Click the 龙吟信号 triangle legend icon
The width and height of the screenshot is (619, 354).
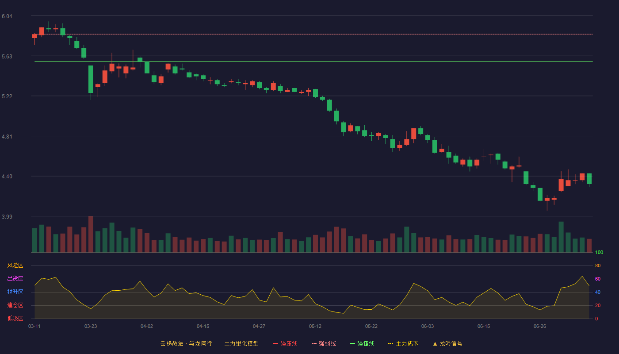pyautogui.click(x=435, y=344)
